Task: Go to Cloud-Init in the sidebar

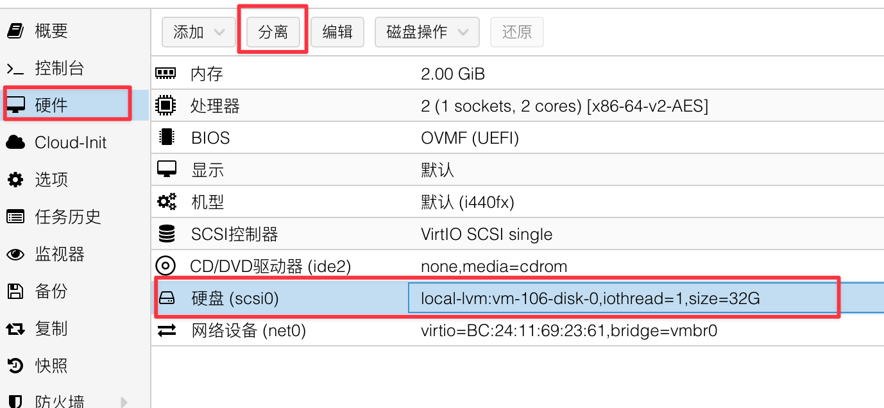Action: click(70, 142)
